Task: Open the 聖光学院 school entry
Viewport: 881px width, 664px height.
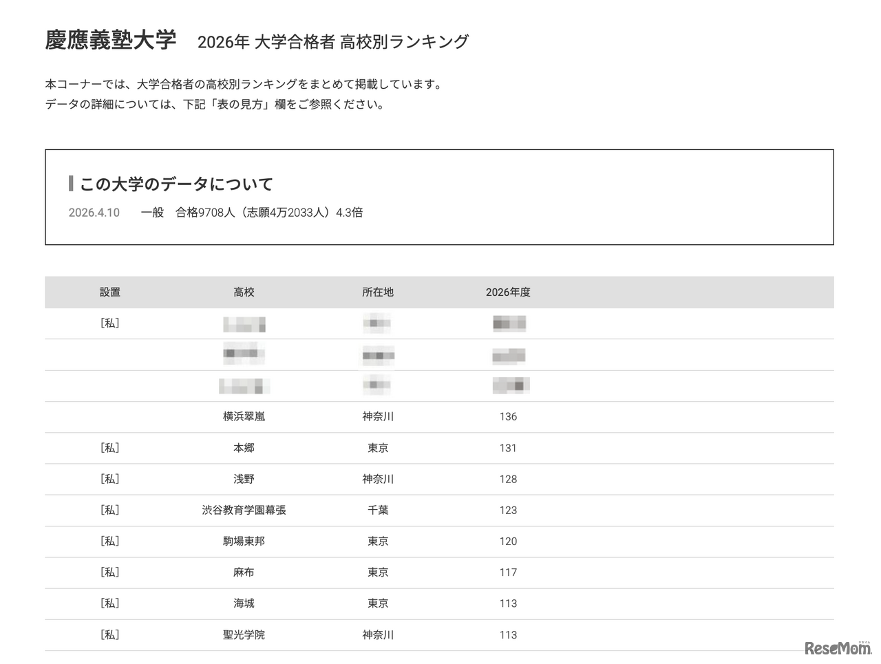Action: (244, 635)
